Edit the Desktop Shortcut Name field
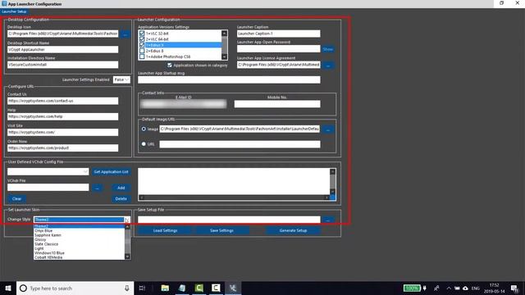 pyautogui.click(x=62, y=49)
